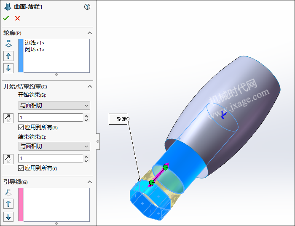Click the 轮廓 callout label in viewport
Image resolution: width=295 pixels, height=226 pixels.
coord(119,119)
